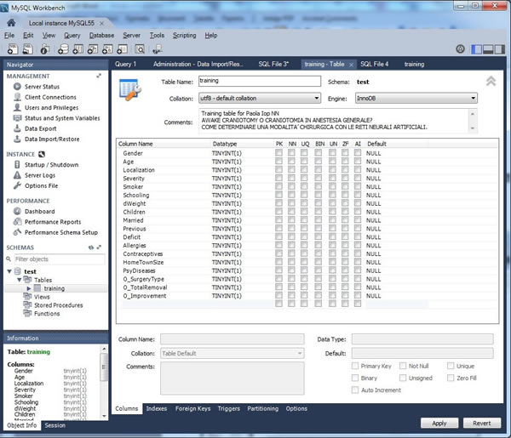This screenshot has width=511, height=438.
Task: Click the Table Name input field
Action: click(260, 81)
